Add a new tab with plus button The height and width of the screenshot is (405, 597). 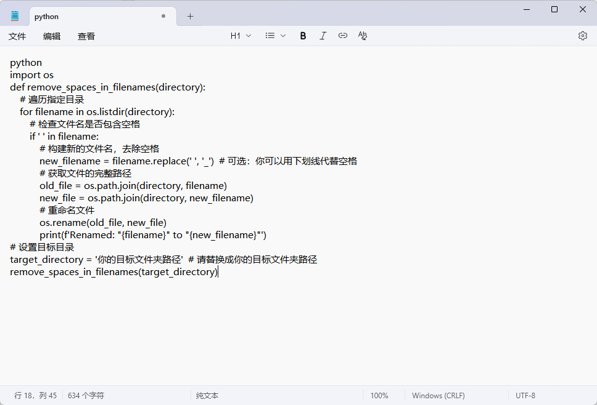click(x=190, y=17)
